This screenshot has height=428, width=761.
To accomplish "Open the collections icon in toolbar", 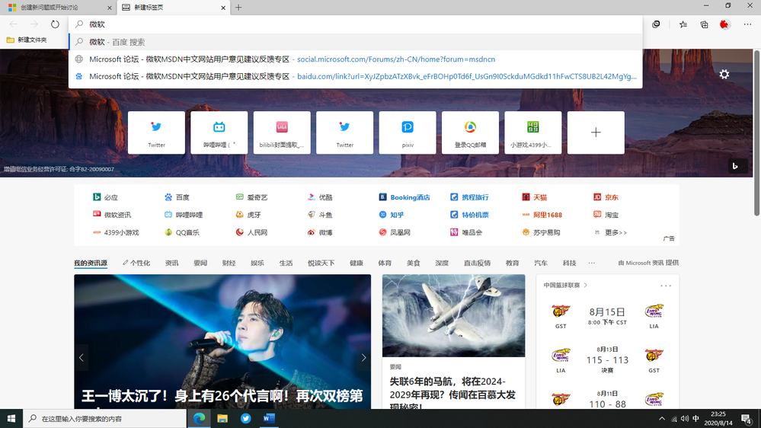I will coord(704,24).
